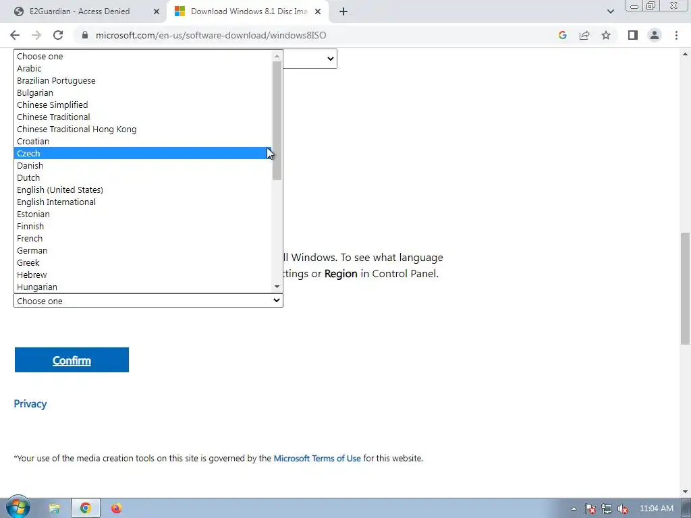
Task: Click the blue Confirm button
Action: pyautogui.click(x=72, y=360)
